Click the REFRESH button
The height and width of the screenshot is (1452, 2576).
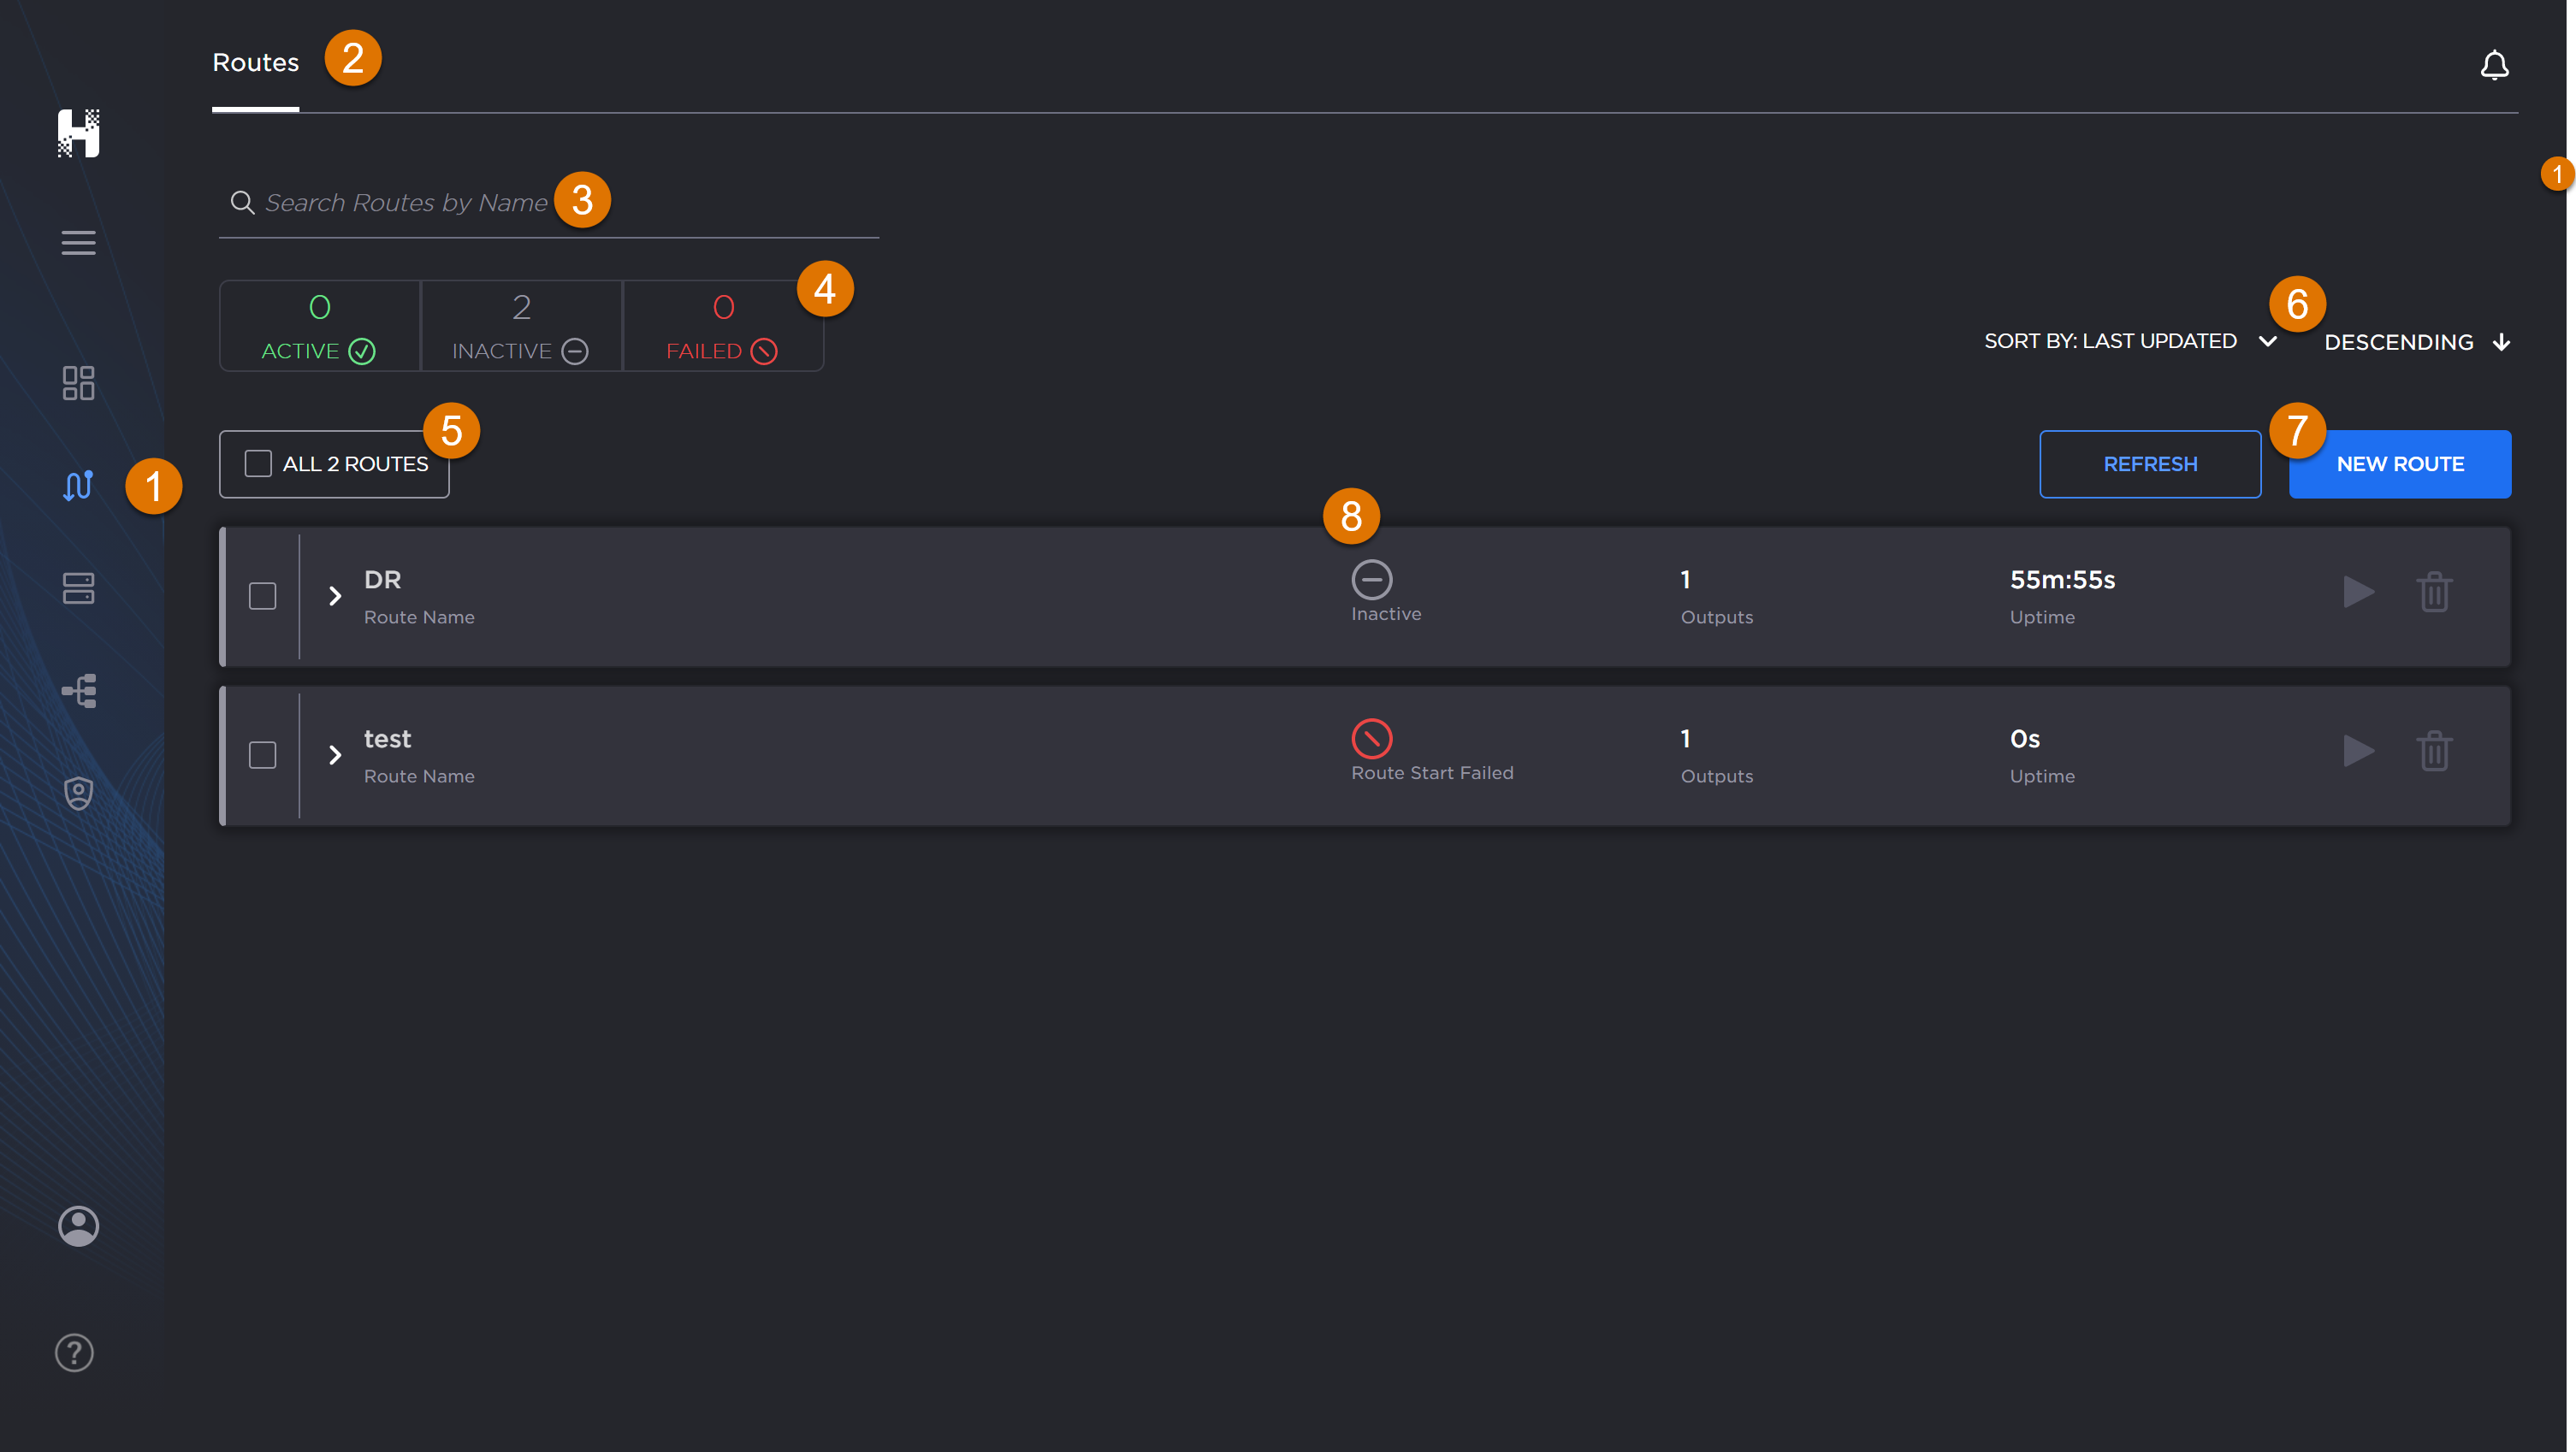(x=2150, y=463)
